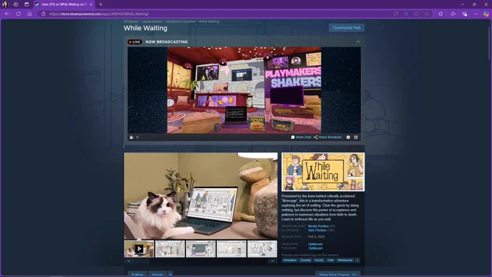Click the live broadcast video
492x277 pixels.
tap(244, 90)
